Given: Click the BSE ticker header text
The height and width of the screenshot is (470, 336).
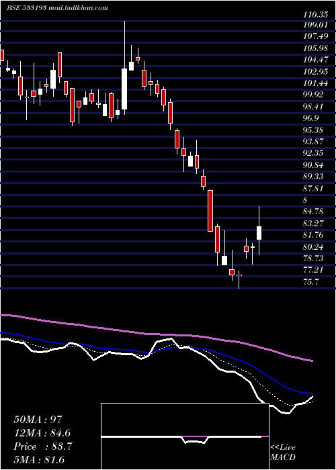Looking at the screenshot, I should tap(57, 8).
